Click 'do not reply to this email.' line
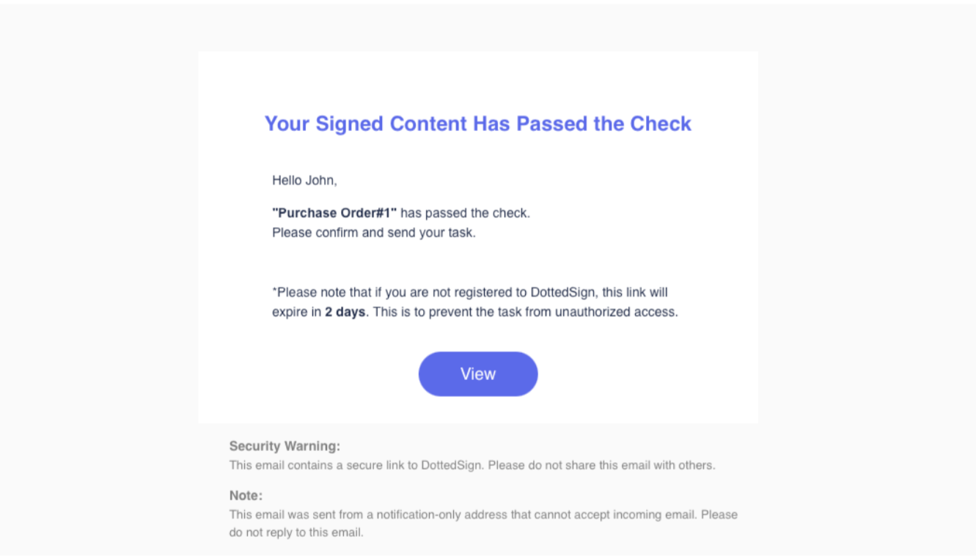This screenshot has width=976, height=558. (296, 532)
